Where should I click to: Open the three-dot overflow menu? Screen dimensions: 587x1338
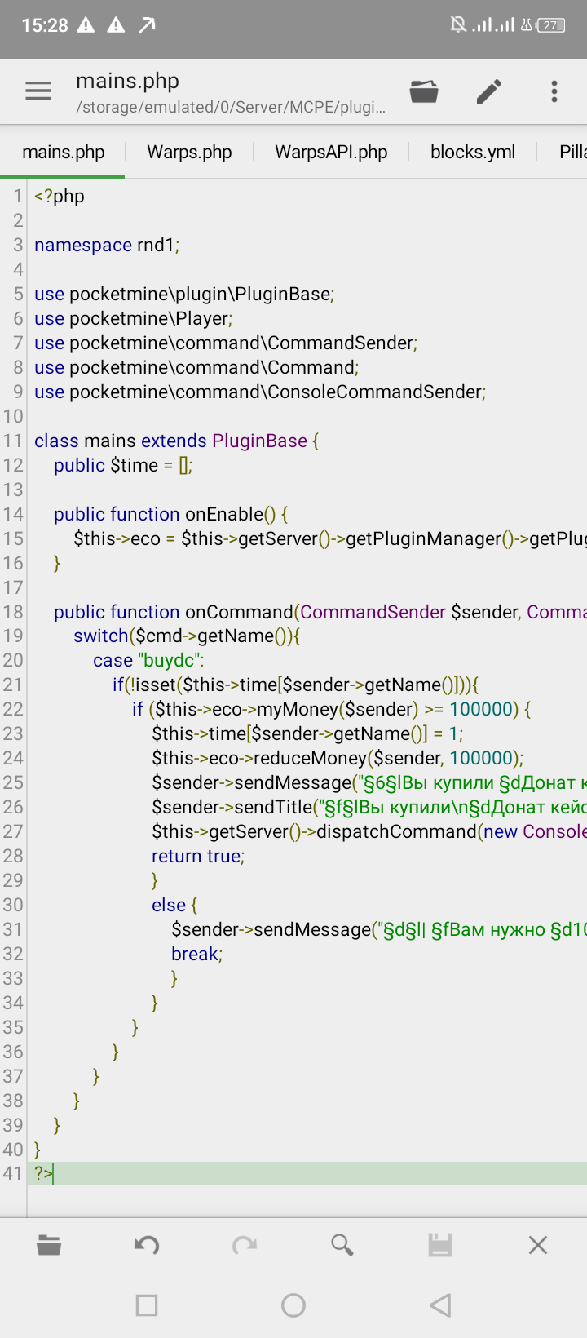coord(554,91)
